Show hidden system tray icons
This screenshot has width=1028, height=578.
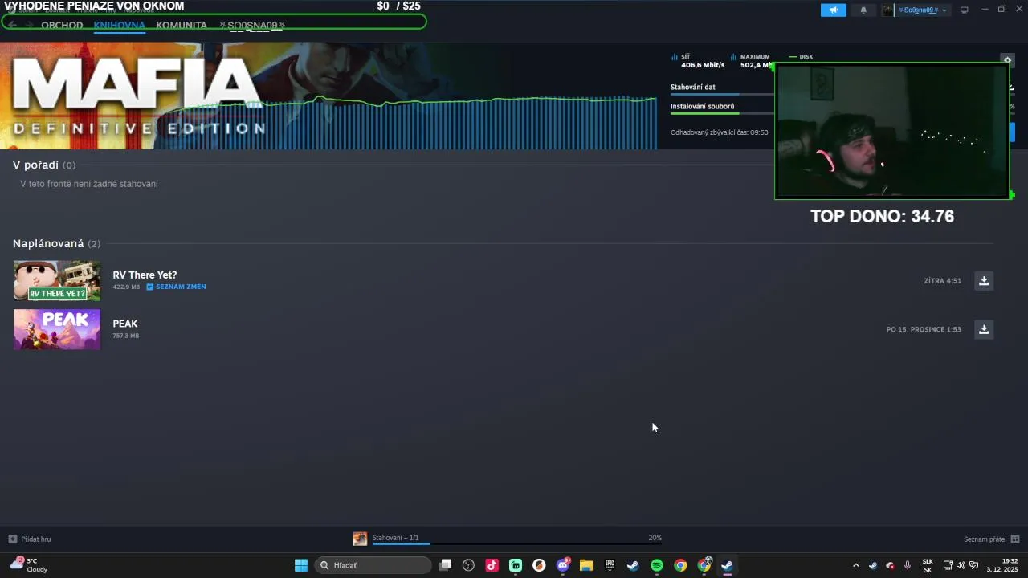pos(855,565)
